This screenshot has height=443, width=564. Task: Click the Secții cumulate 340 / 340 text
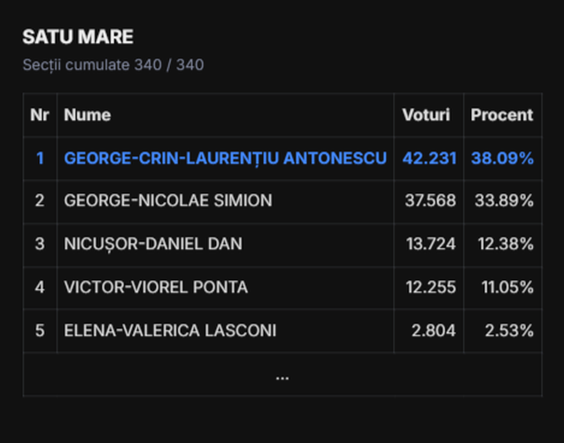113,66
